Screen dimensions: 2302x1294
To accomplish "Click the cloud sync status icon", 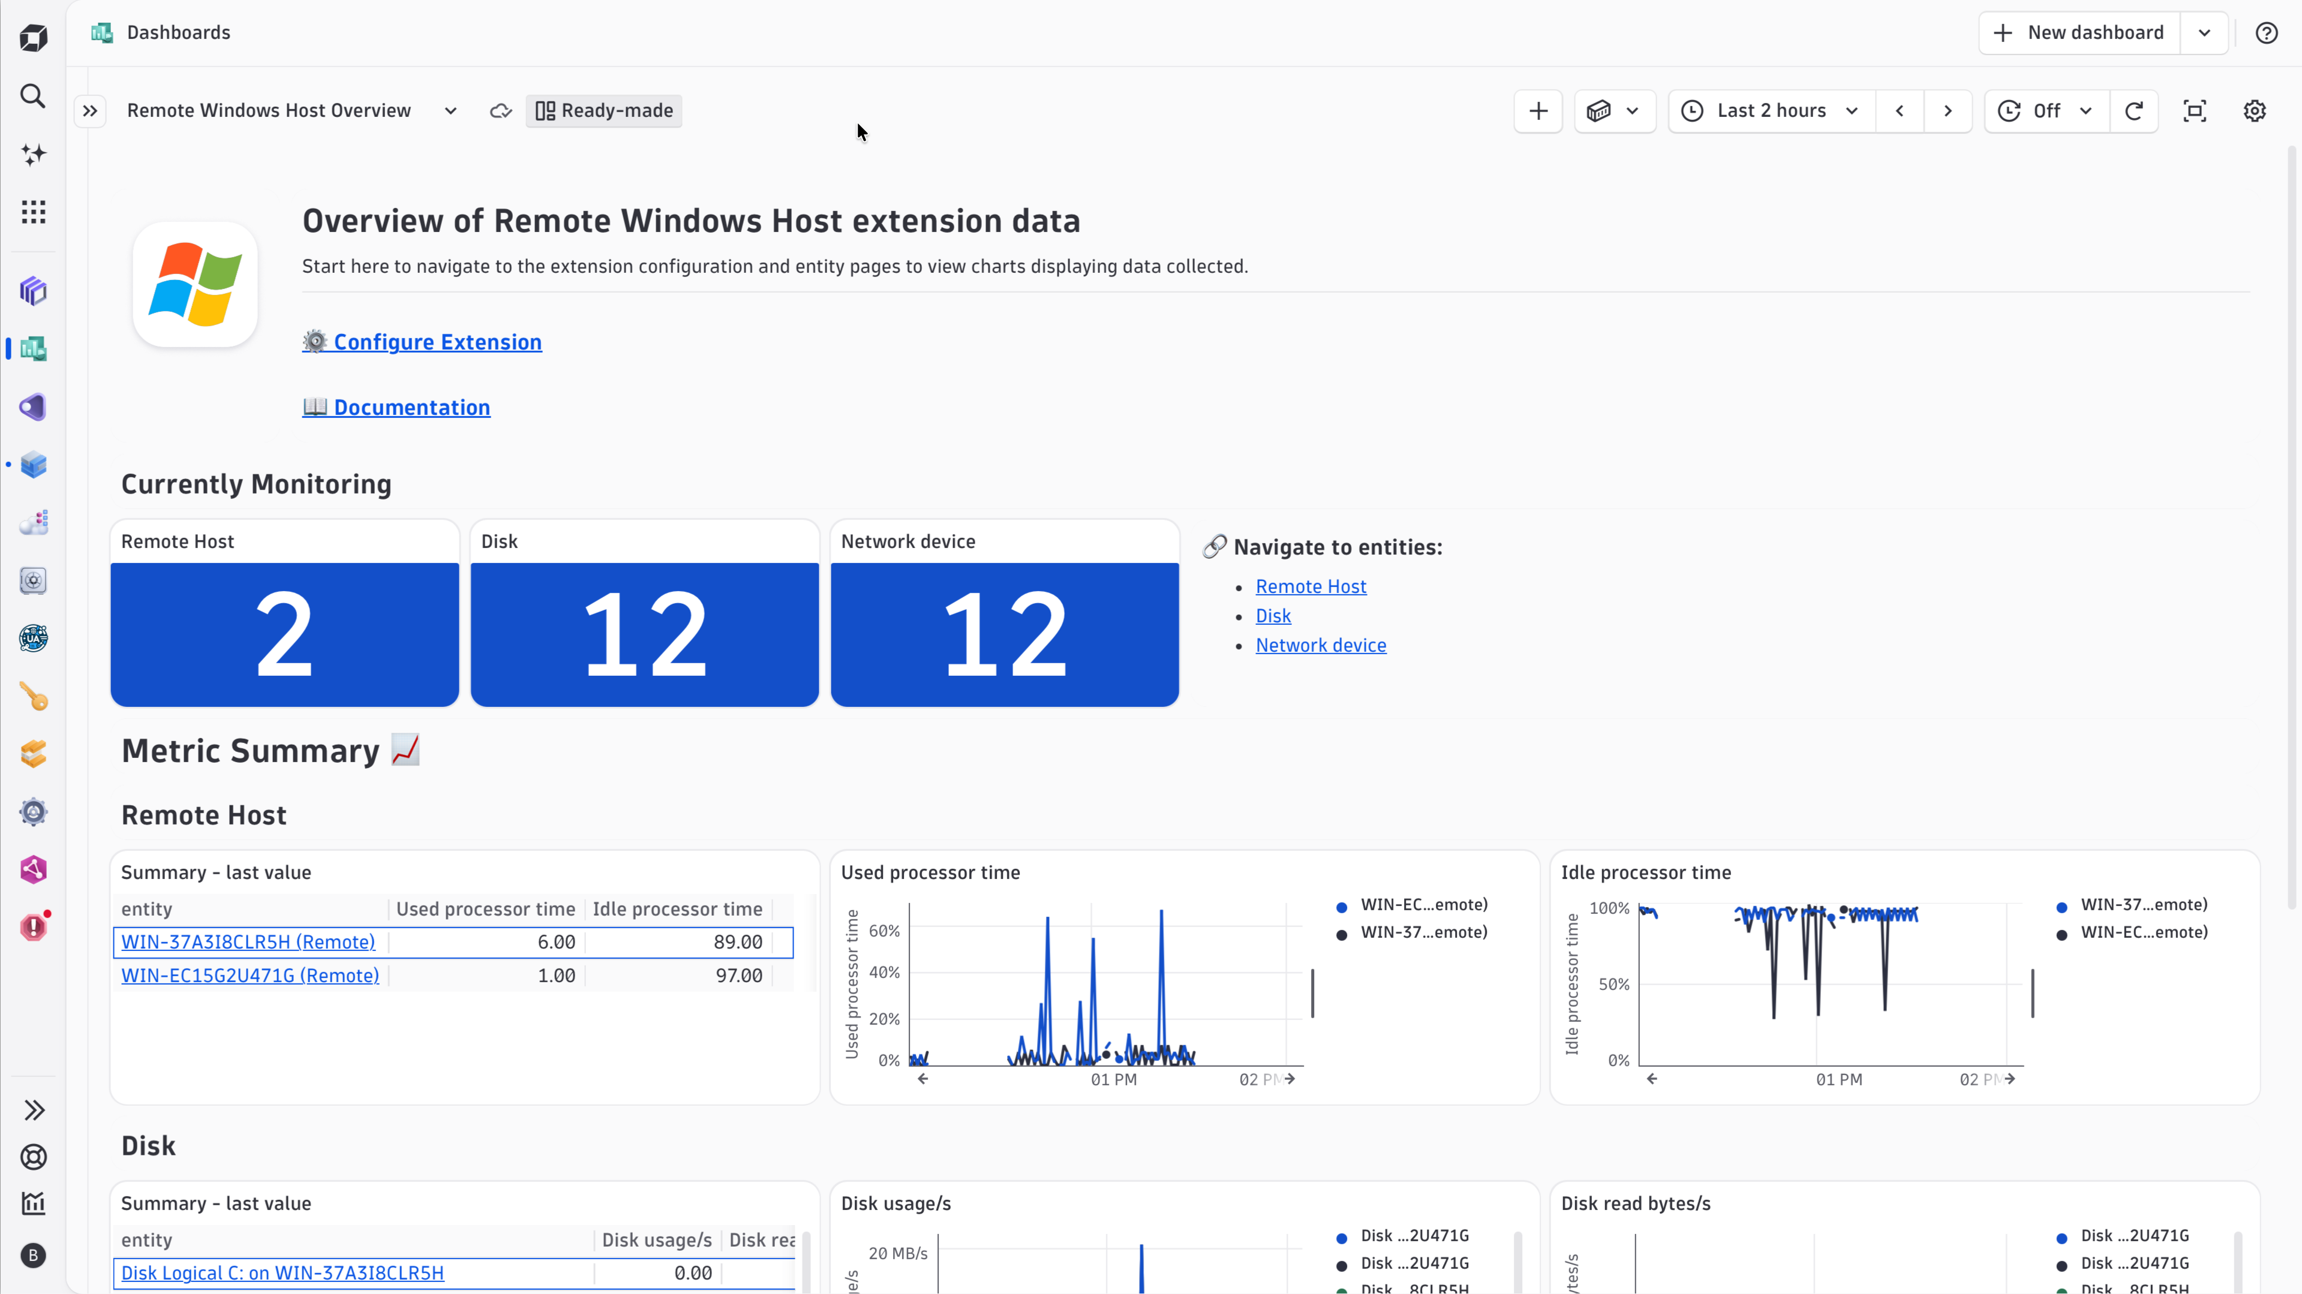I will (x=500, y=111).
